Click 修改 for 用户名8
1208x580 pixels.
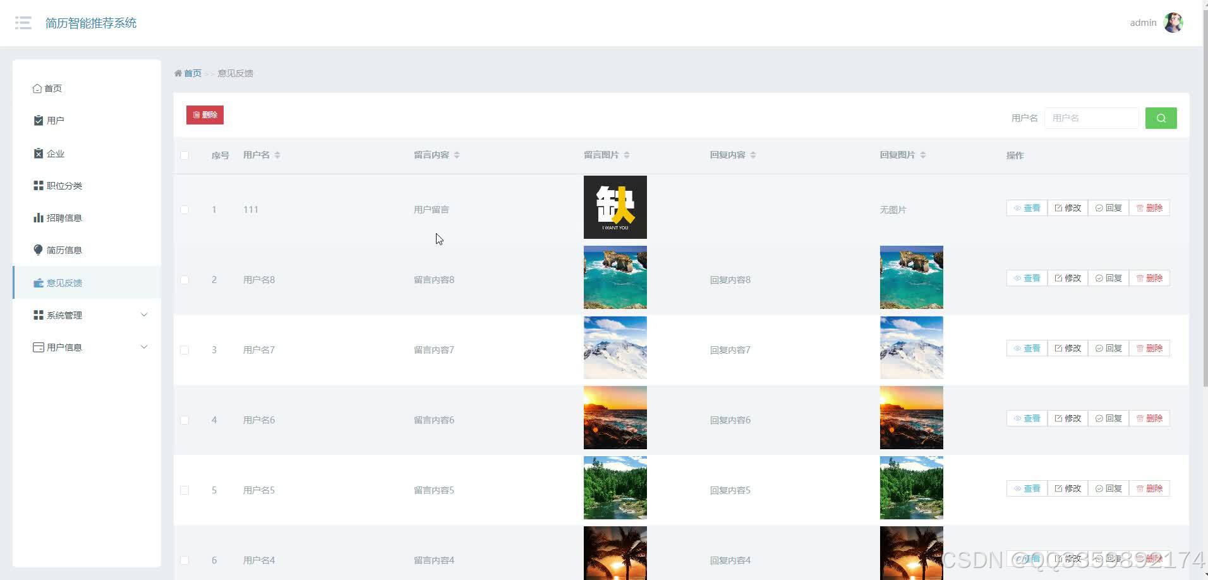1068,278
